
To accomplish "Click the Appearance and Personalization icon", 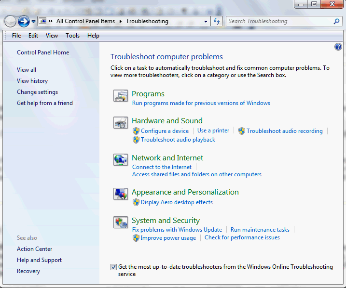I will click(x=121, y=194).
